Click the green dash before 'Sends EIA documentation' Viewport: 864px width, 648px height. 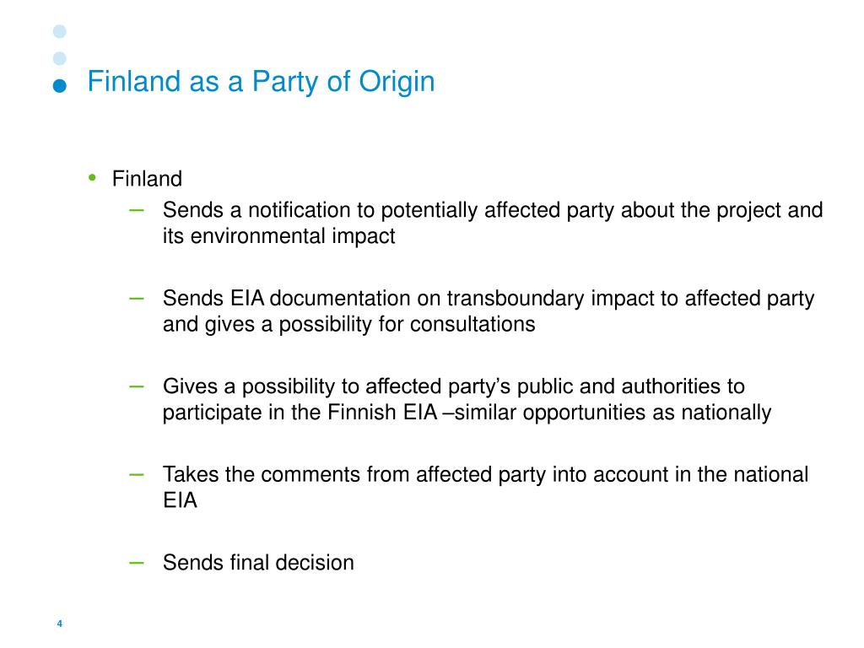pyautogui.click(x=136, y=298)
